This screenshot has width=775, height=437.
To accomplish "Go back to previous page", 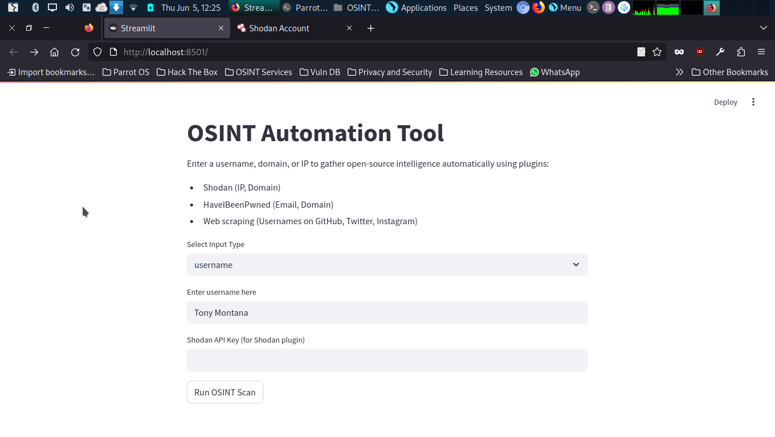I will point(14,52).
